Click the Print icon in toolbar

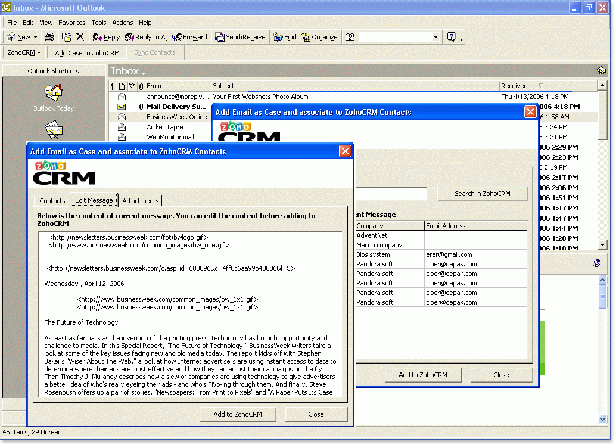[x=49, y=37]
